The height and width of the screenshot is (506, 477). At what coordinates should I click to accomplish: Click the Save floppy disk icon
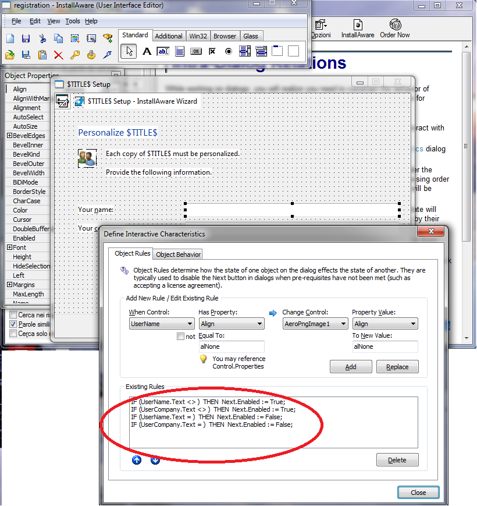[x=26, y=38]
